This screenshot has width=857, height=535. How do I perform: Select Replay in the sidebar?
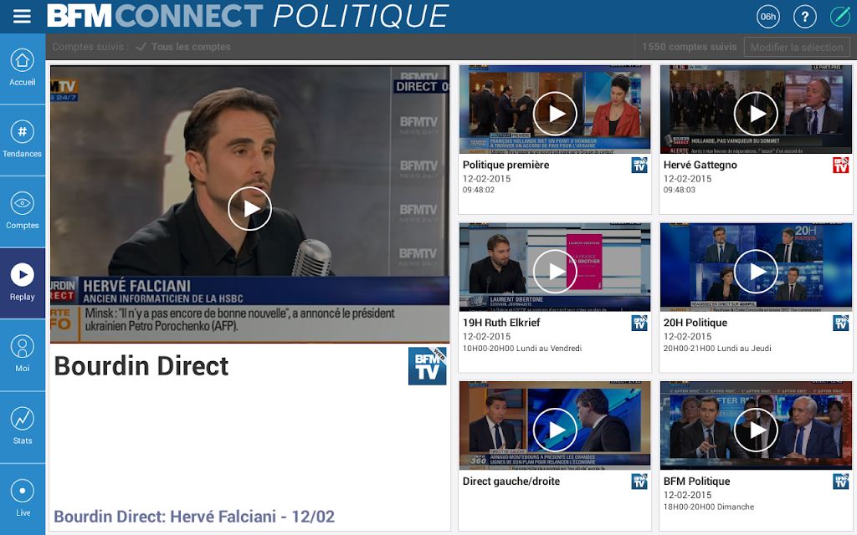coord(23,283)
